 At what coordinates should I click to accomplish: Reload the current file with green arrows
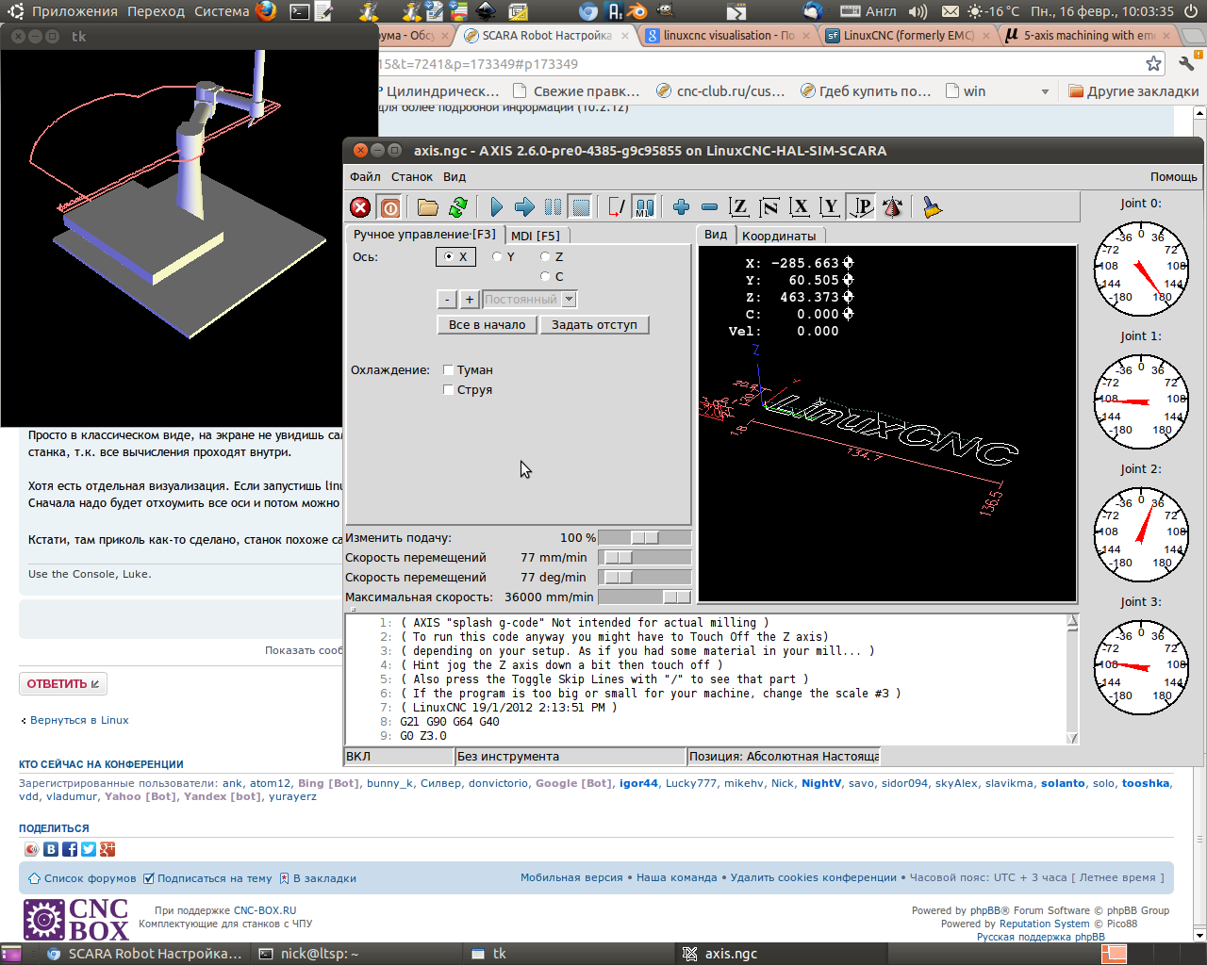(458, 207)
